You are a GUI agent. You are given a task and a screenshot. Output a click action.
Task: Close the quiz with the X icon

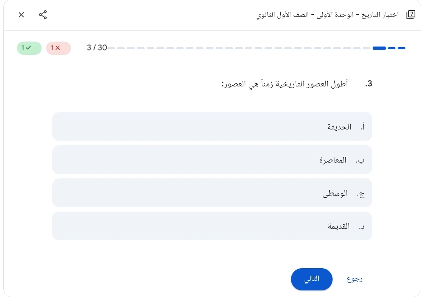21,15
